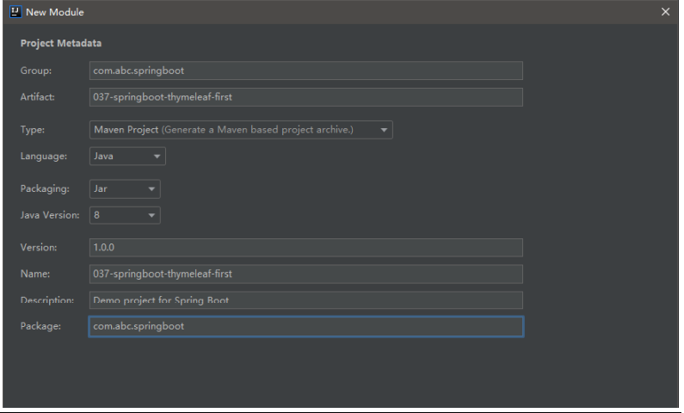Edit the Package input field
The width and height of the screenshot is (684, 413).
[x=305, y=326]
